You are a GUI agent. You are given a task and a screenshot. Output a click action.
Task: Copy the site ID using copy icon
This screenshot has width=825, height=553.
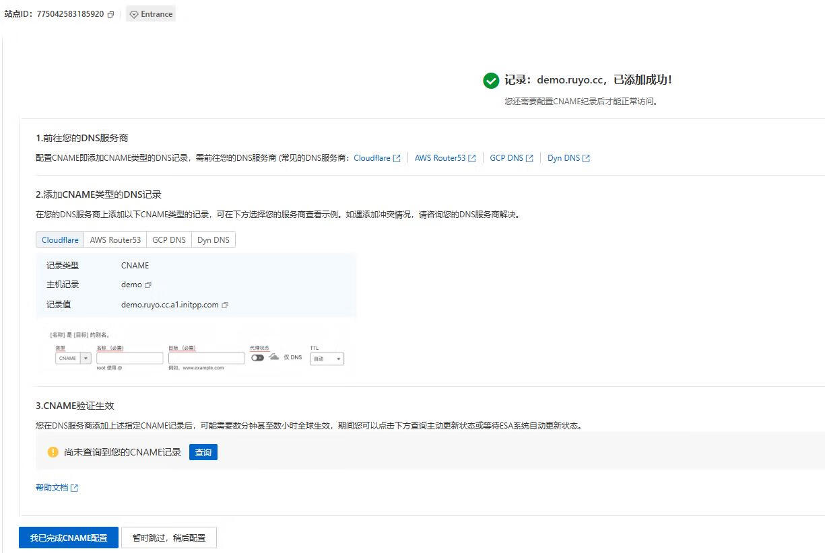tap(110, 14)
